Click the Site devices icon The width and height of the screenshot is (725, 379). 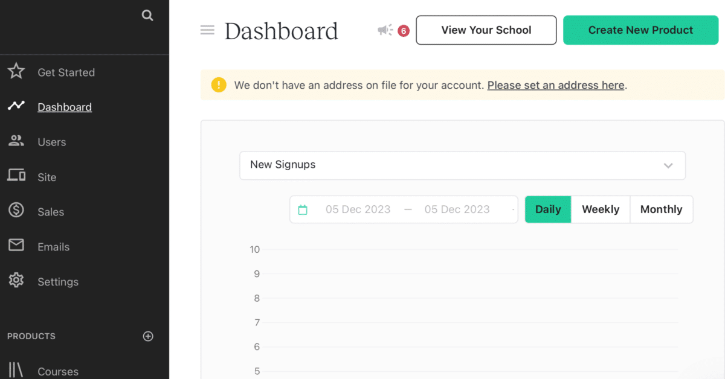(16, 176)
